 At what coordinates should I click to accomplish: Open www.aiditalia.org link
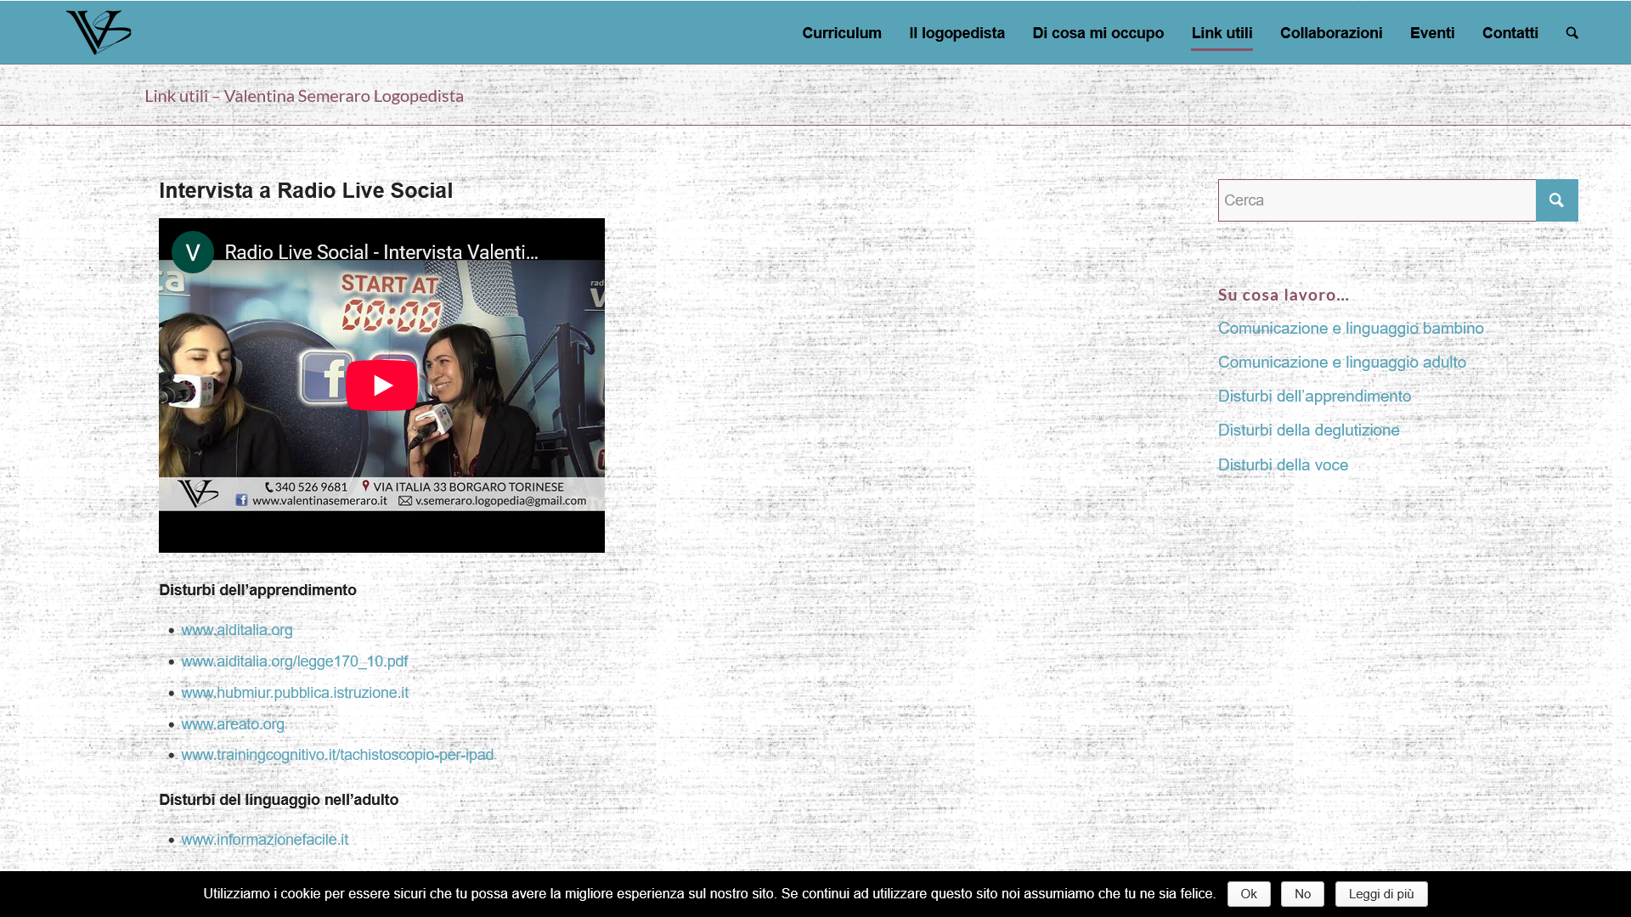[x=236, y=630]
